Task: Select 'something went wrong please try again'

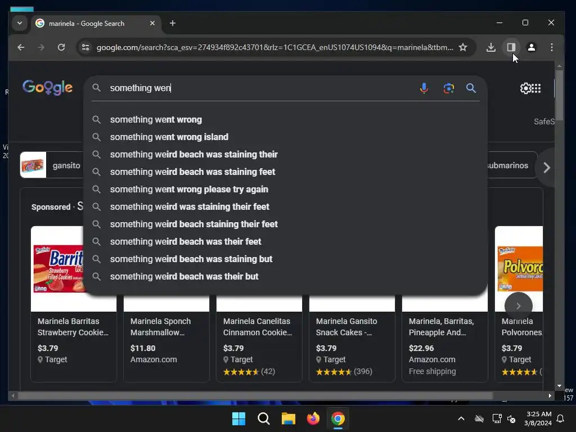Action: pyautogui.click(x=285, y=189)
